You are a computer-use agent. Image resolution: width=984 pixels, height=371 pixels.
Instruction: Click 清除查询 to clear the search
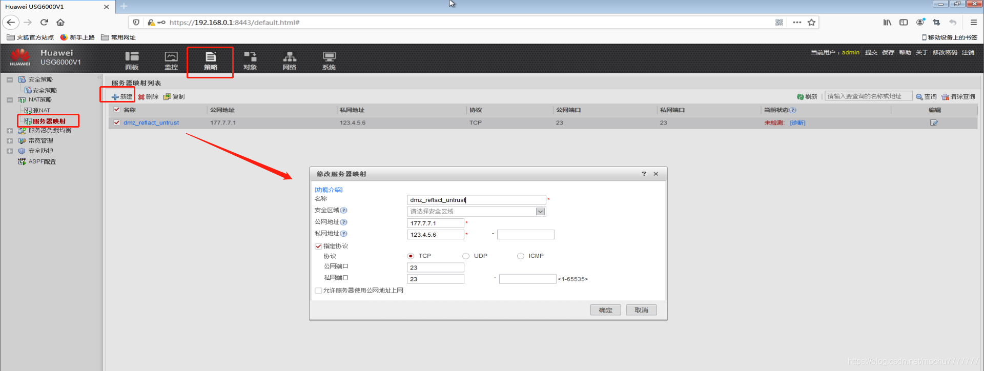(958, 97)
